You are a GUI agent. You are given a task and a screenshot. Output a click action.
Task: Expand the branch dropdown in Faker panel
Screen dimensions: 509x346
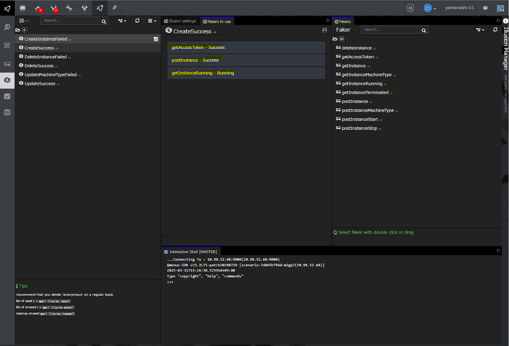pos(480,30)
